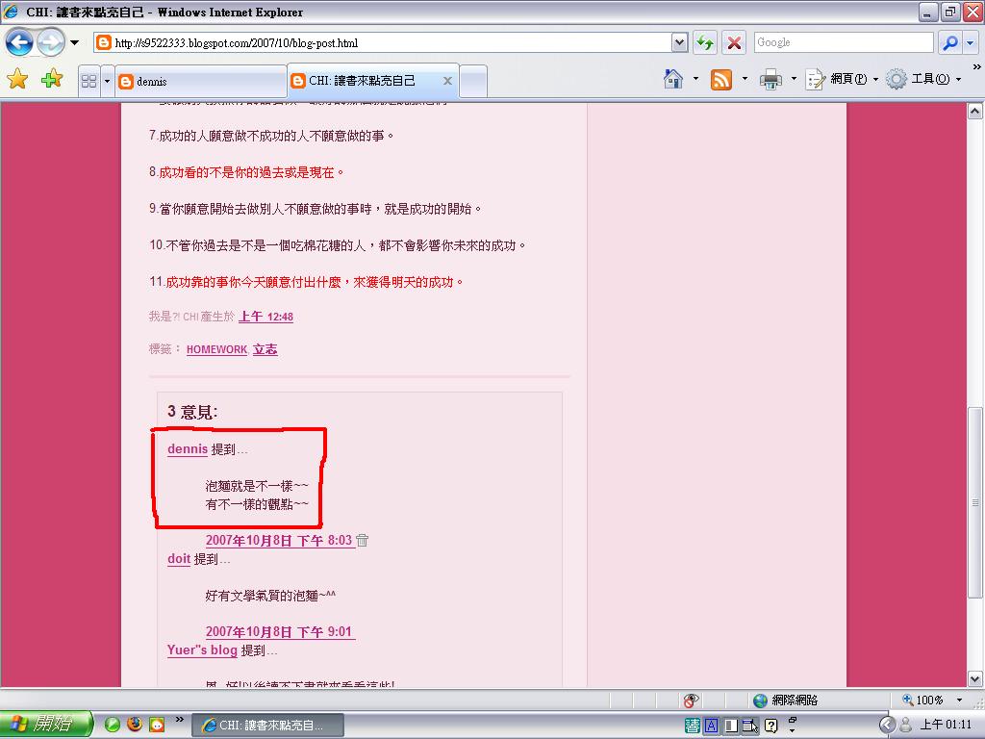This screenshot has width=985, height=739.
Task: Click the green 書 IME language bar icon
Action: (x=692, y=726)
